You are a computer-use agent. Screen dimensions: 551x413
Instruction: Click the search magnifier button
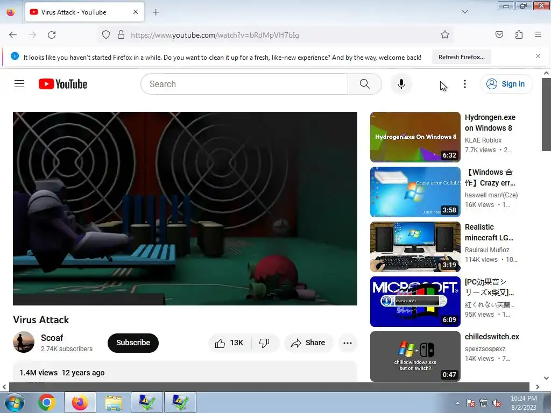(x=365, y=84)
